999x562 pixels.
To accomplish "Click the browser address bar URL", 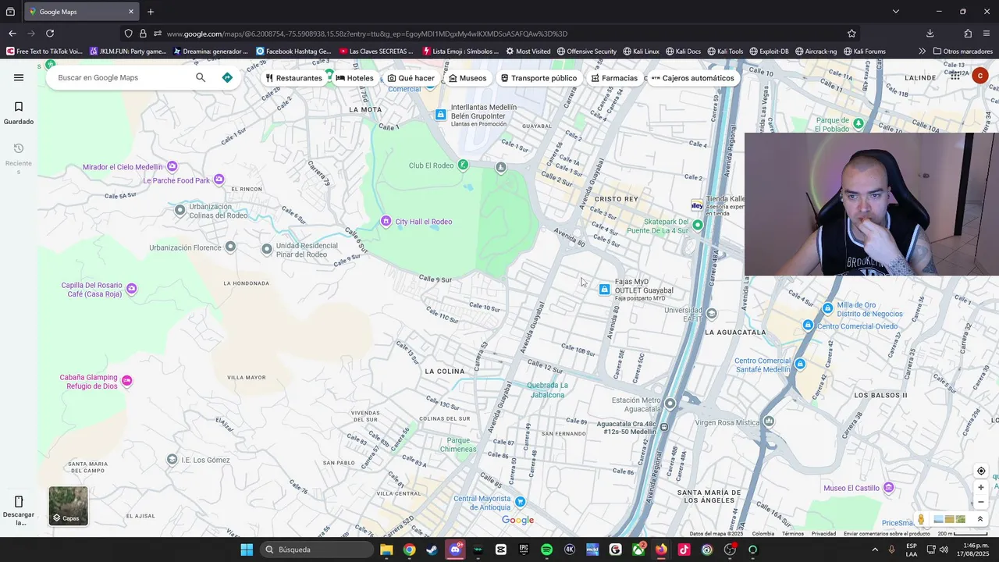I will point(367,34).
